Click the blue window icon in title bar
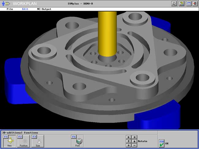This screenshot has width=199, height=149. click(189, 4)
